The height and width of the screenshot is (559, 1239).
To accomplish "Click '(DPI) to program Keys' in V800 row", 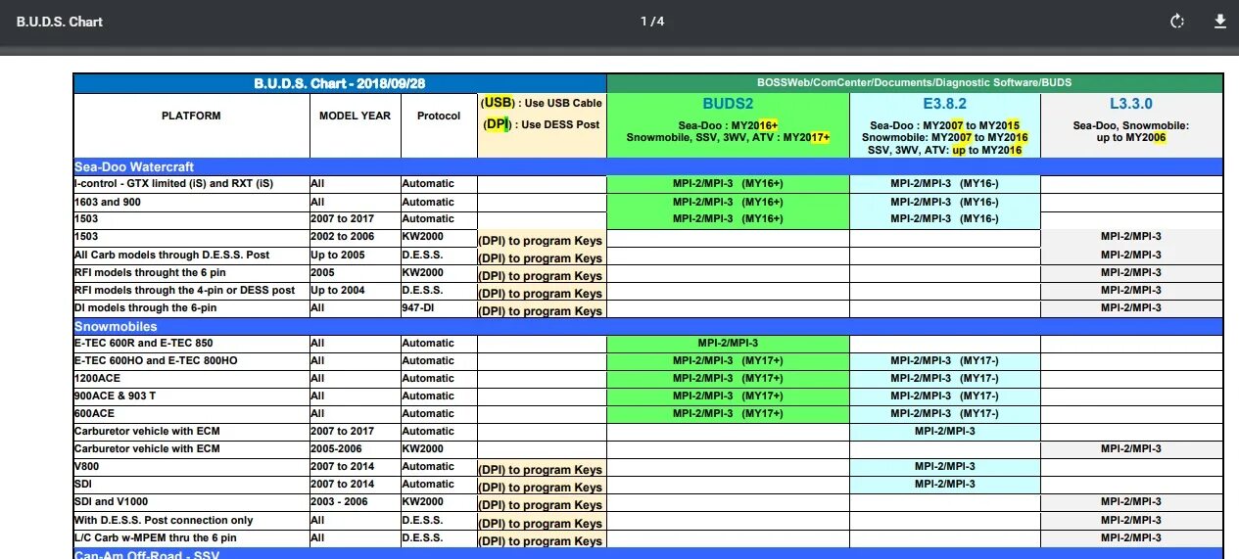I will [540, 470].
